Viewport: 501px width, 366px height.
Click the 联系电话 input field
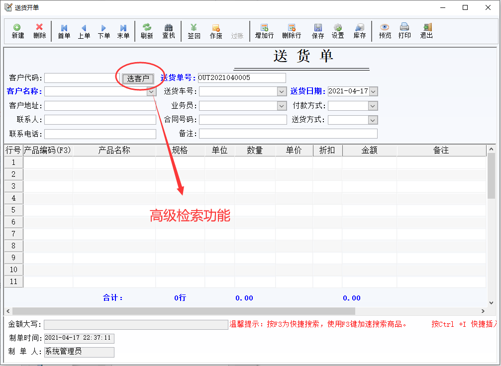pos(100,134)
